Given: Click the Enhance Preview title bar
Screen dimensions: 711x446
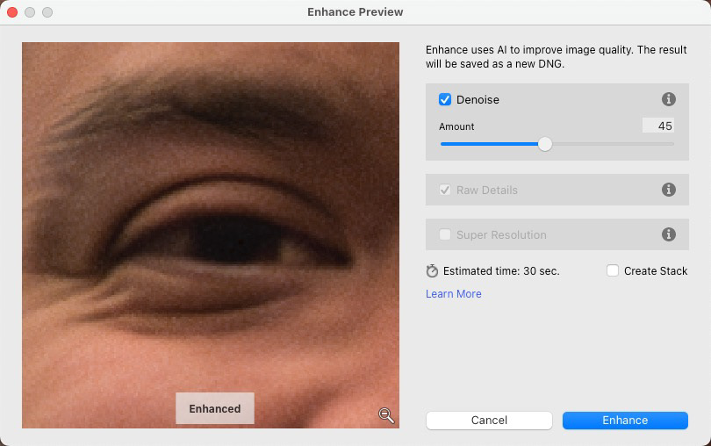Looking at the screenshot, I should pyautogui.click(x=355, y=12).
